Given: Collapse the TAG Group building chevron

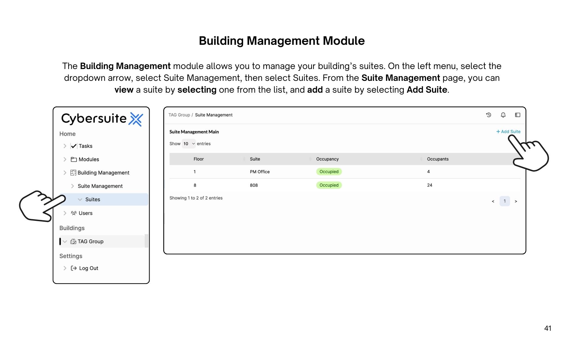Looking at the screenshot, I should (65, 242).
